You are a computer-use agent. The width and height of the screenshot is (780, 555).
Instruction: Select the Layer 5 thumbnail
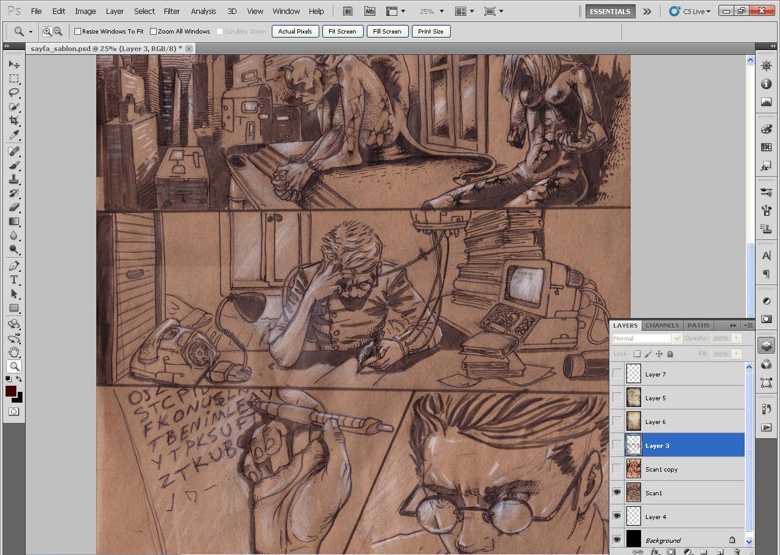pos(634,398)
